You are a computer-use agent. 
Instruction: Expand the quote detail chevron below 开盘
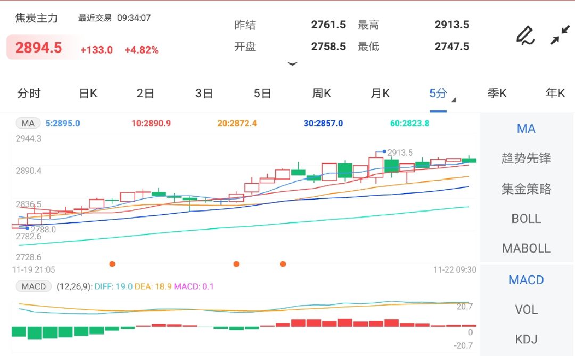(x=293, y=63)
